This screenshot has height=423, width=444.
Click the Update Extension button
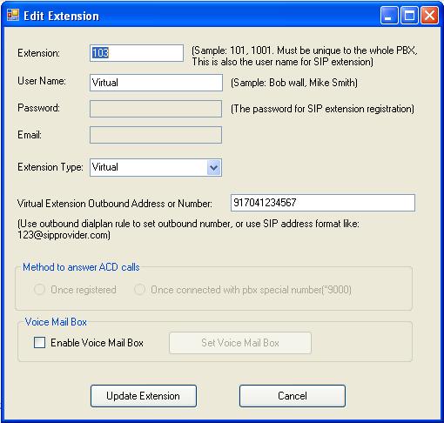click(x=144, y=396)
